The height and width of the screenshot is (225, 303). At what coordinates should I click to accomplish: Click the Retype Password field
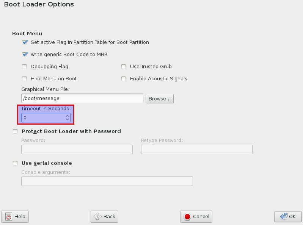pos(196,149)
